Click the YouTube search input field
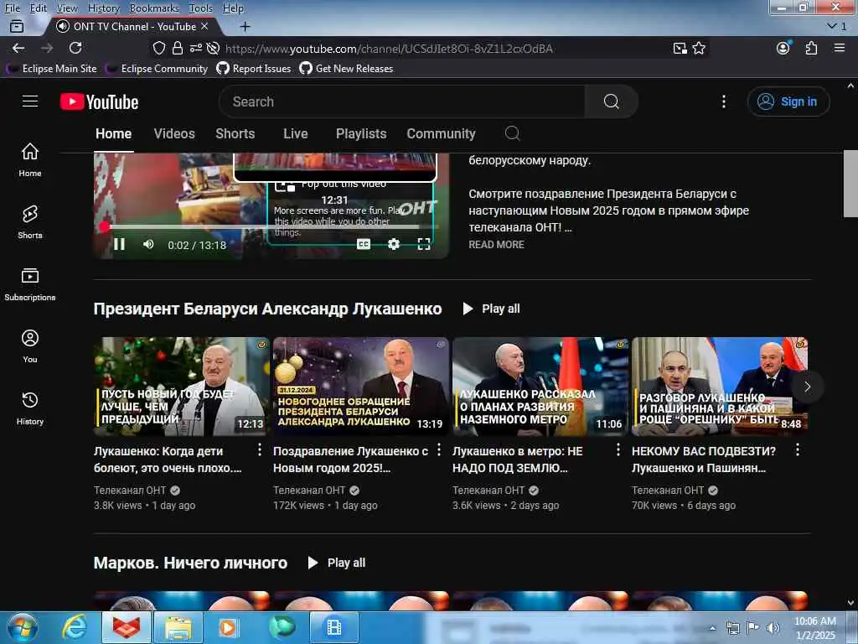This screenshot has width=858, height=644. coord(402,101)
